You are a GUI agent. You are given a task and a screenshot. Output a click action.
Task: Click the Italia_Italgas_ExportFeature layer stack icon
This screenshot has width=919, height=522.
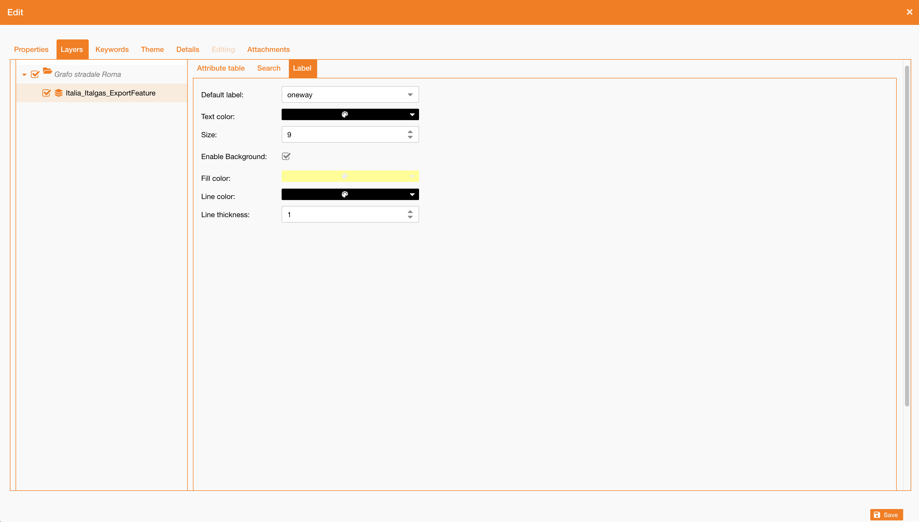point(58,93)
